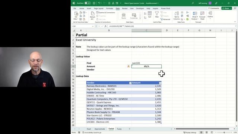Screen dimensions: 238x134
Task: Open the File tab
Action: click(x=75, y=8)
